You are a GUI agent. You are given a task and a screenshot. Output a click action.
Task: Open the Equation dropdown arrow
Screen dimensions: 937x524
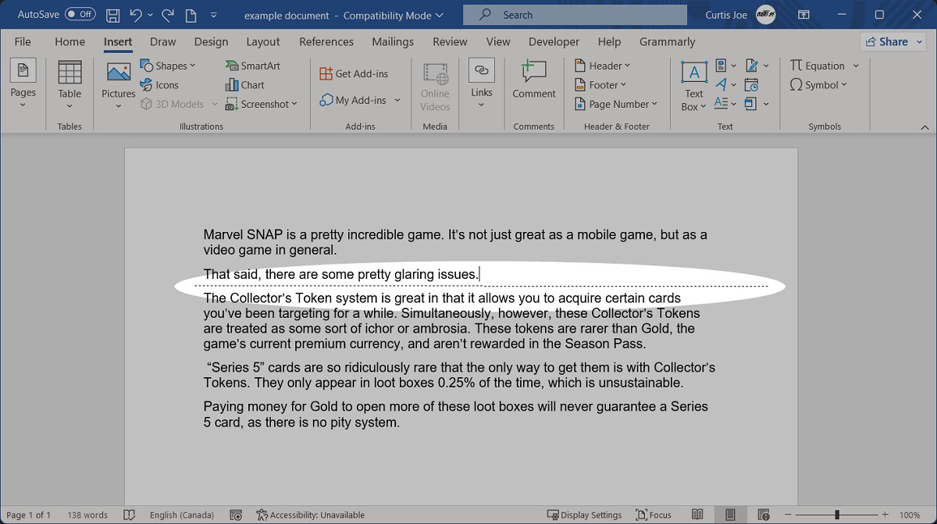856,66
